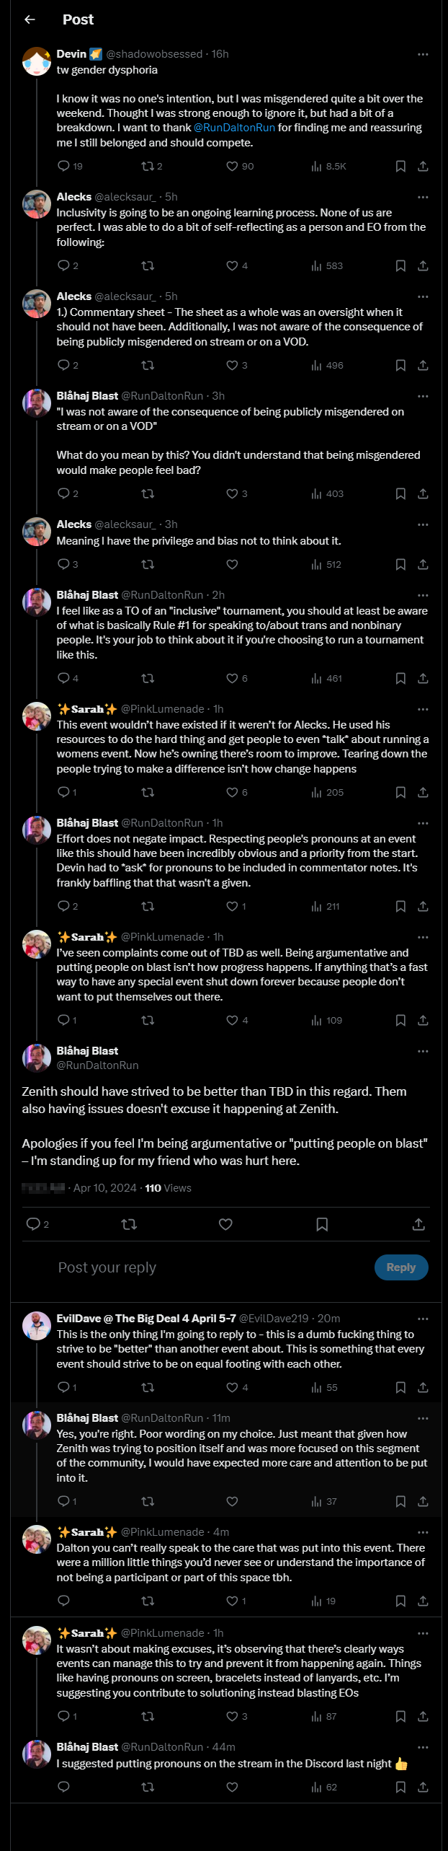The image size is (448, 1851).
Task: Share Alecks's inclusivity learning process post
Action: click(x=423, y=266)
